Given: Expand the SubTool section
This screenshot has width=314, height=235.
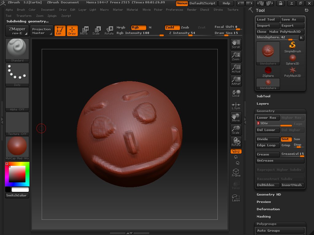Looking at the screenshot, I should [x=263, y=96].
